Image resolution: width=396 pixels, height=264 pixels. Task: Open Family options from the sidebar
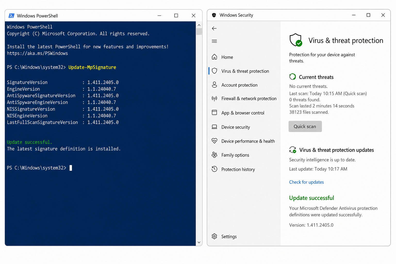[x=235, y=155]
